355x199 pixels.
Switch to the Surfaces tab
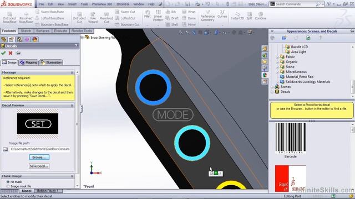pyautogui.click(x=43, y=31)
